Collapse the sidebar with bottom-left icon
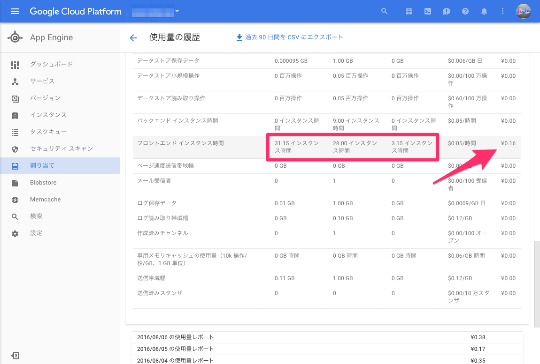Screen dimensions: 540x364 tap(15, 356)
